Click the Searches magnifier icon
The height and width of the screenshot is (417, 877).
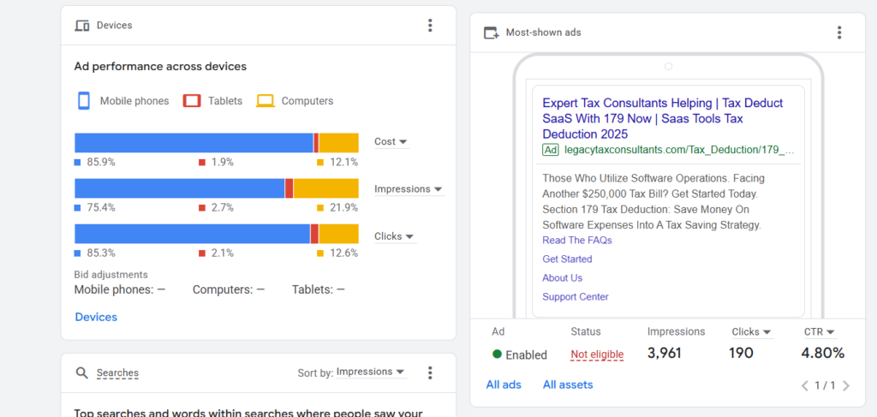(x=82, y=372)
